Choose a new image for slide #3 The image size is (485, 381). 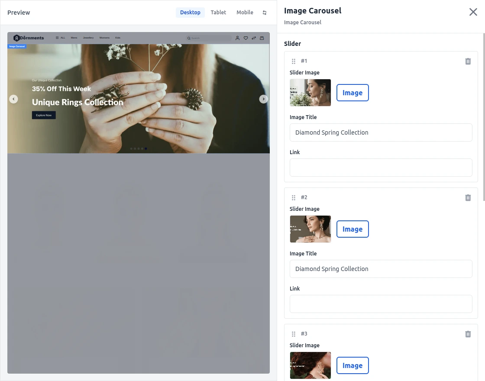(x=352, y=365)
